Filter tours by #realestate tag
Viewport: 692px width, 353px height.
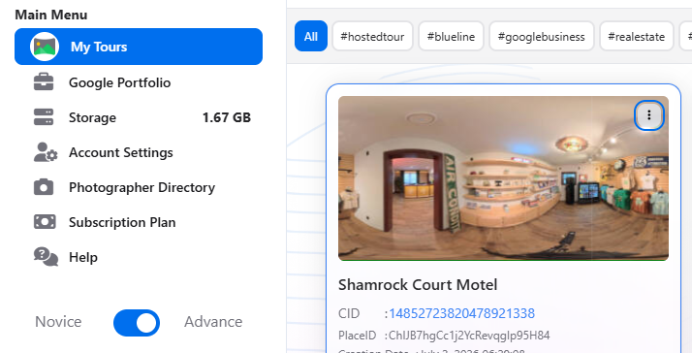pyautogui.click(x=637, y=36)
